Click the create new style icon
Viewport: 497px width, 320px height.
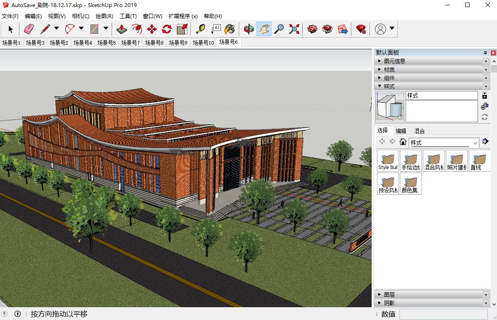pyautogui.click(x=485, y=106)
